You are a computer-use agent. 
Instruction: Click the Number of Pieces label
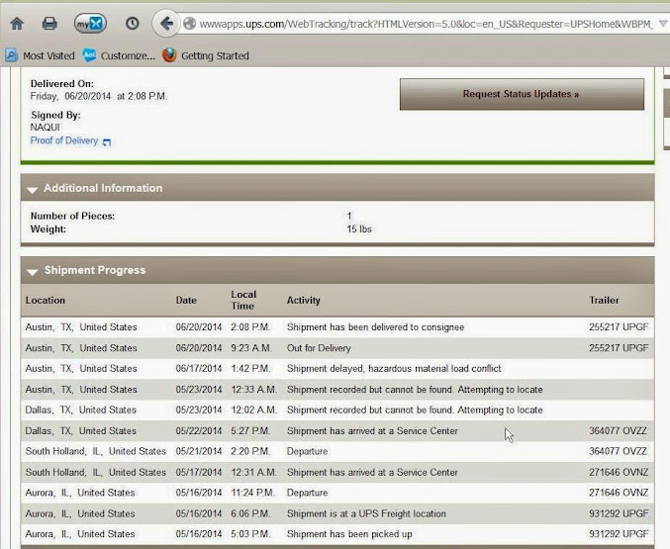(72, 217)
